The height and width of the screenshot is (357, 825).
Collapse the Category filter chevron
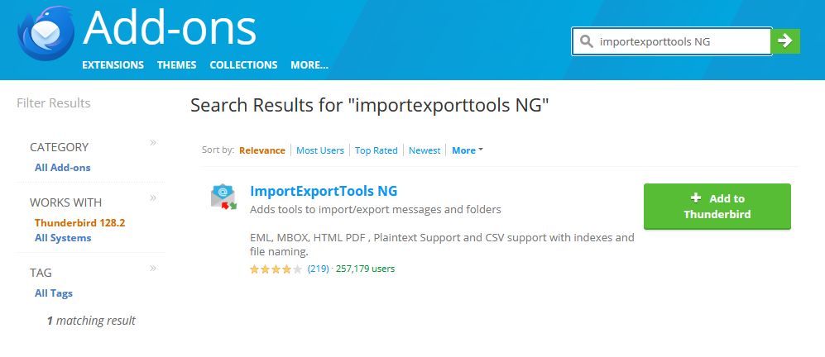[x=153, y=143]
